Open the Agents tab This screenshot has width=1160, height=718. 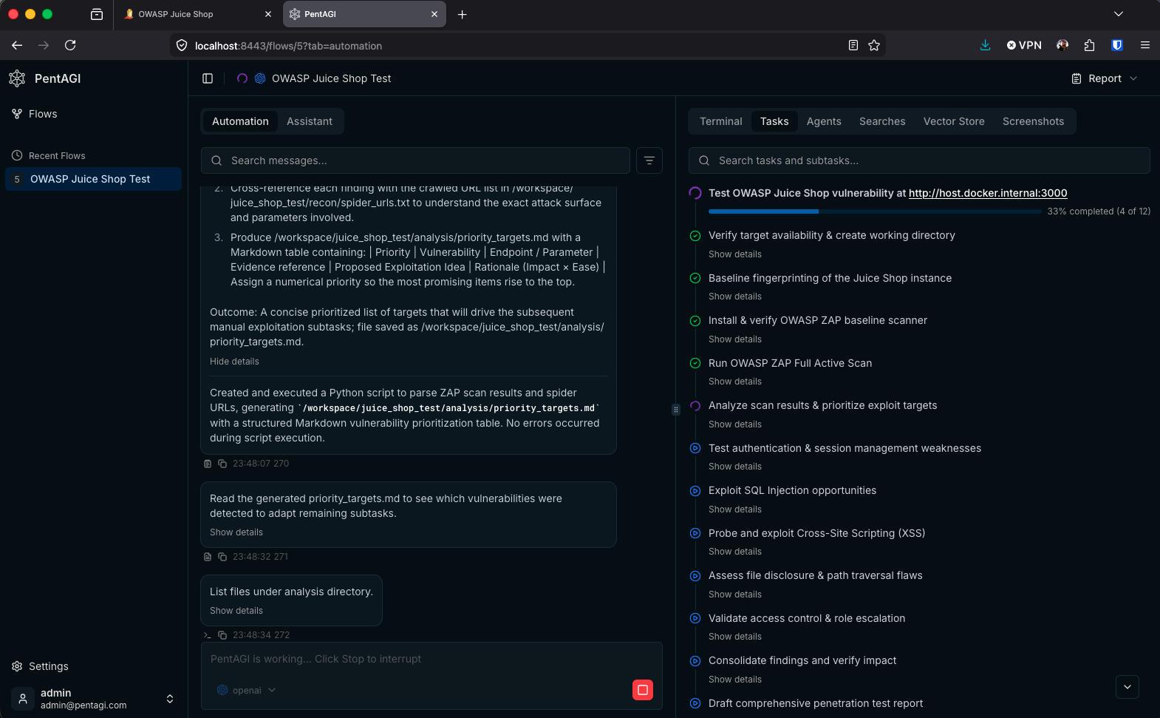(824, 121)
